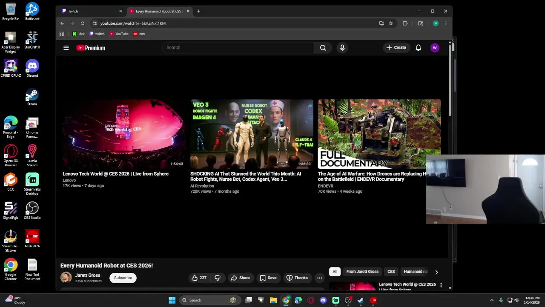Open Chrome three-dot menu
The height and width of the screenshot is (307, 545).
coord(446,23)
